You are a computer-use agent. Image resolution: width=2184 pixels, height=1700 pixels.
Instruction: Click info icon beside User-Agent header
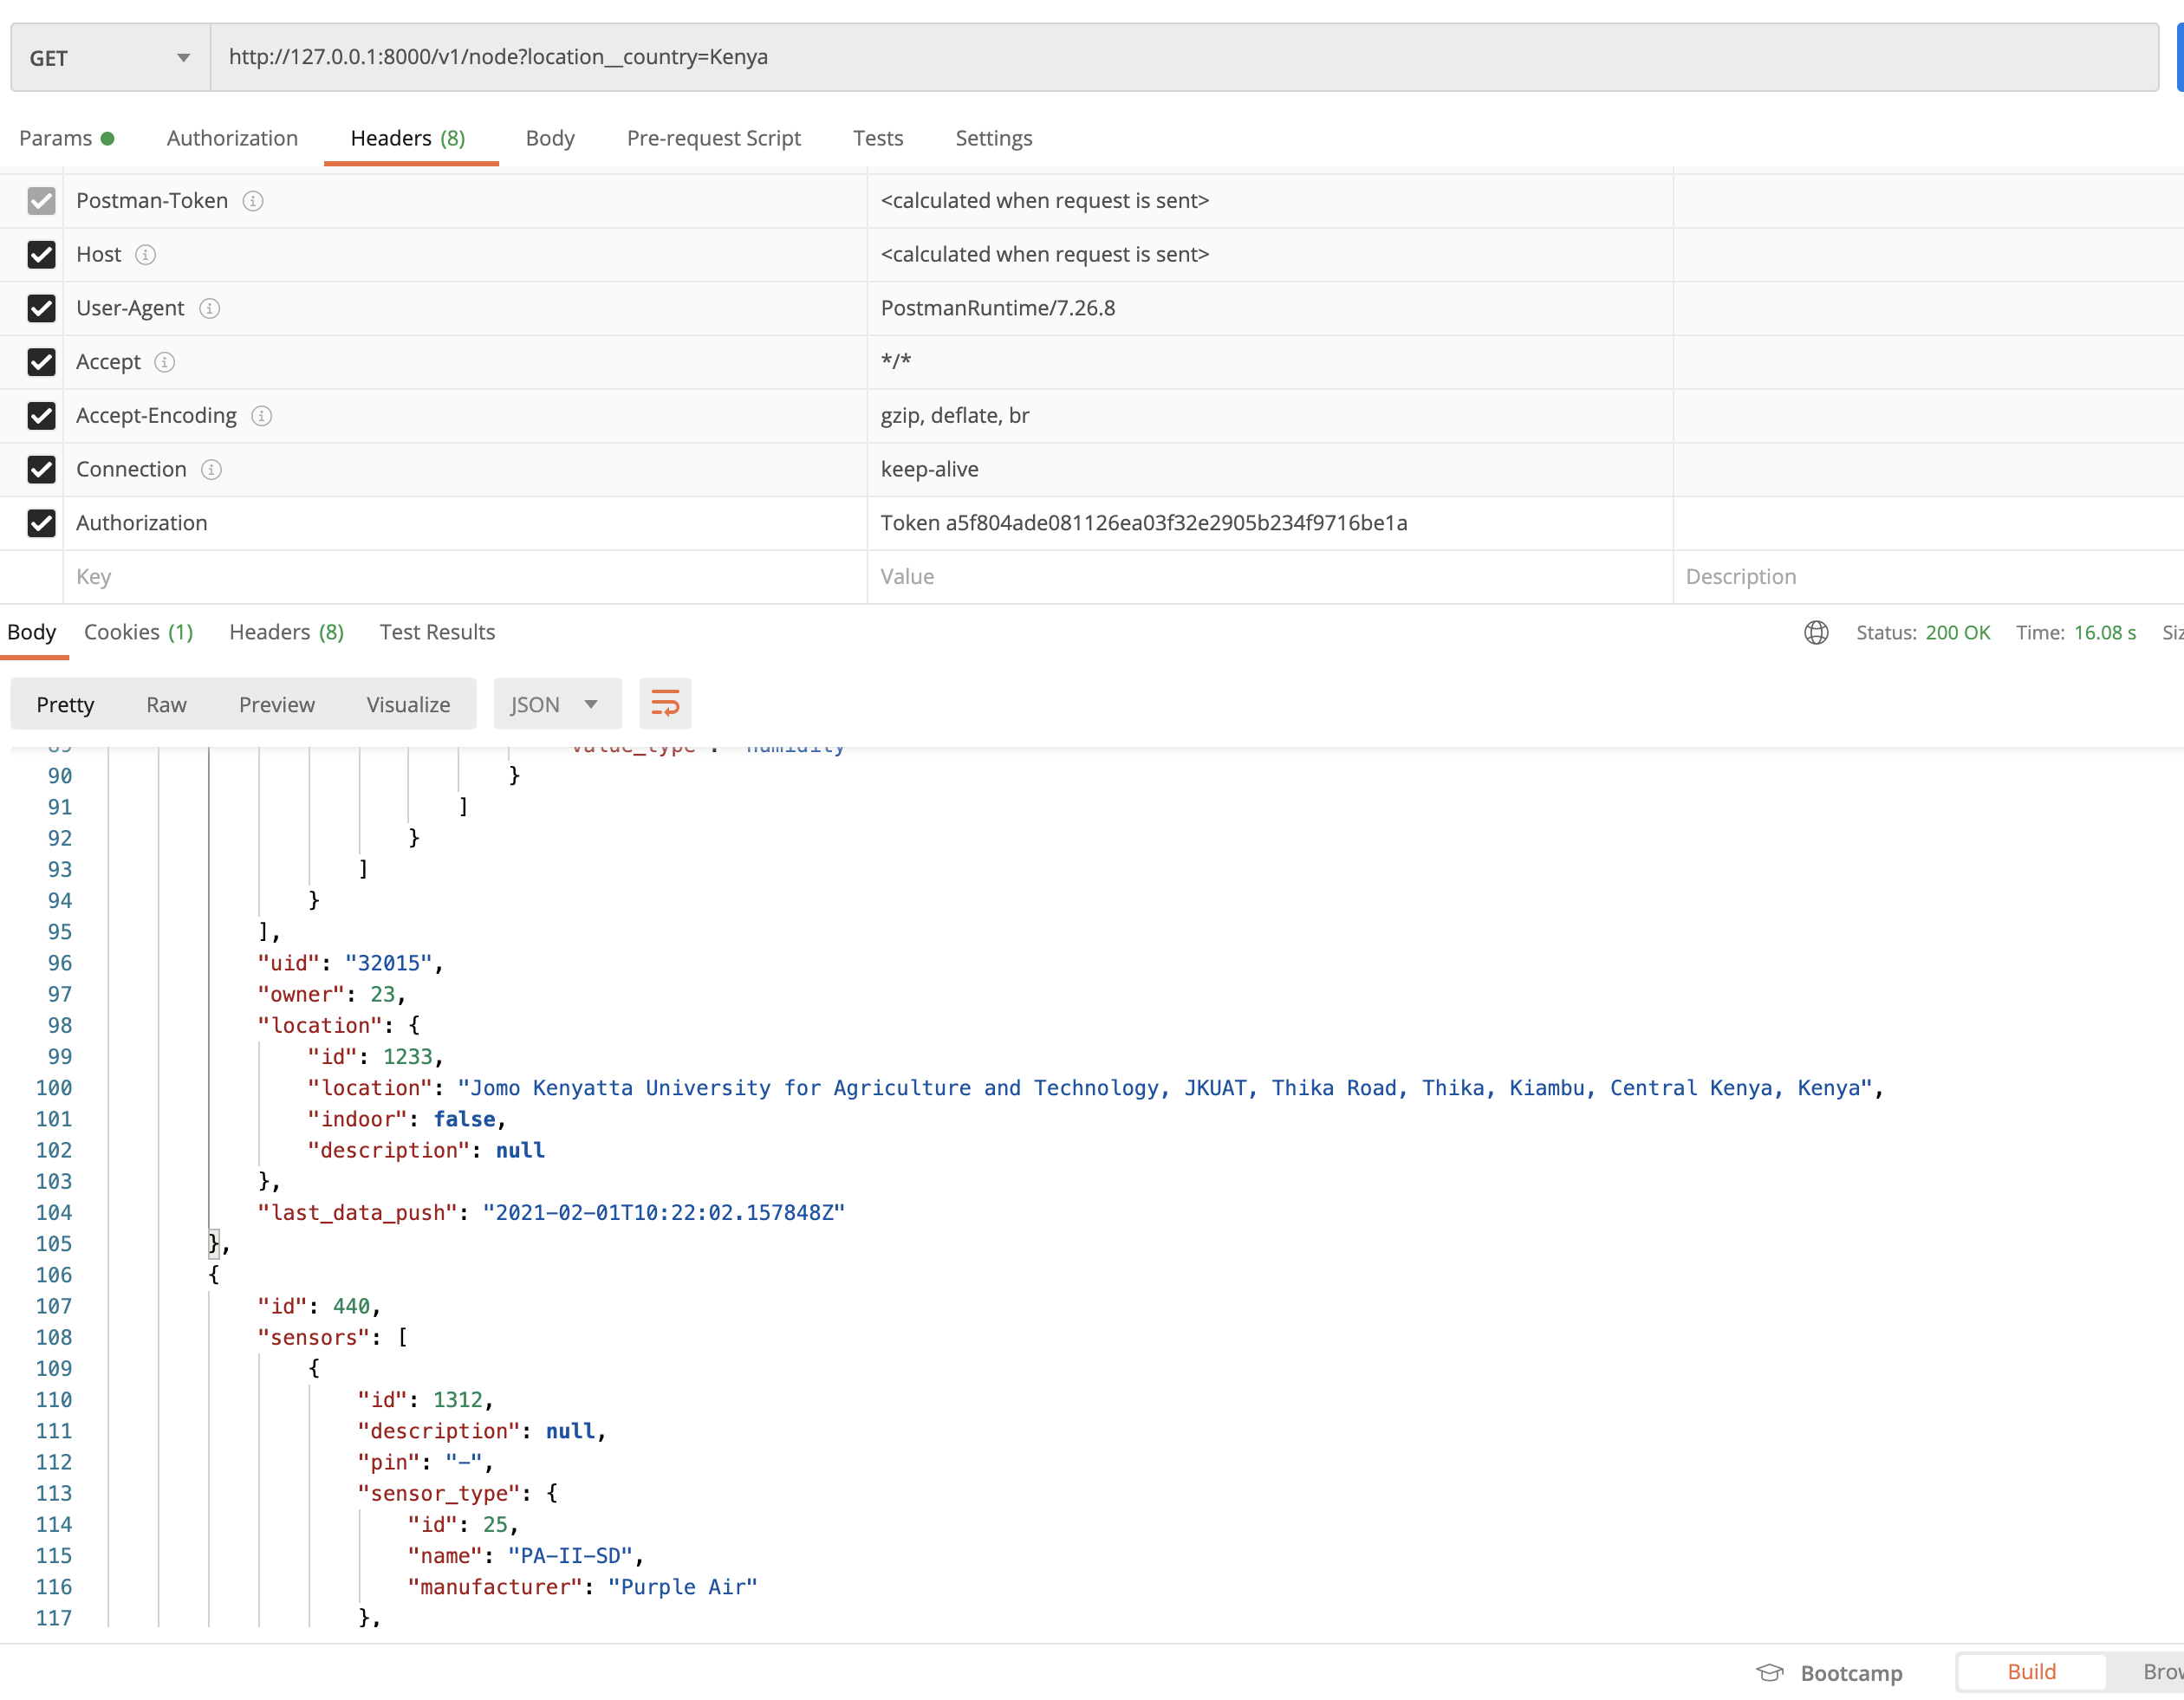(209, 309)
